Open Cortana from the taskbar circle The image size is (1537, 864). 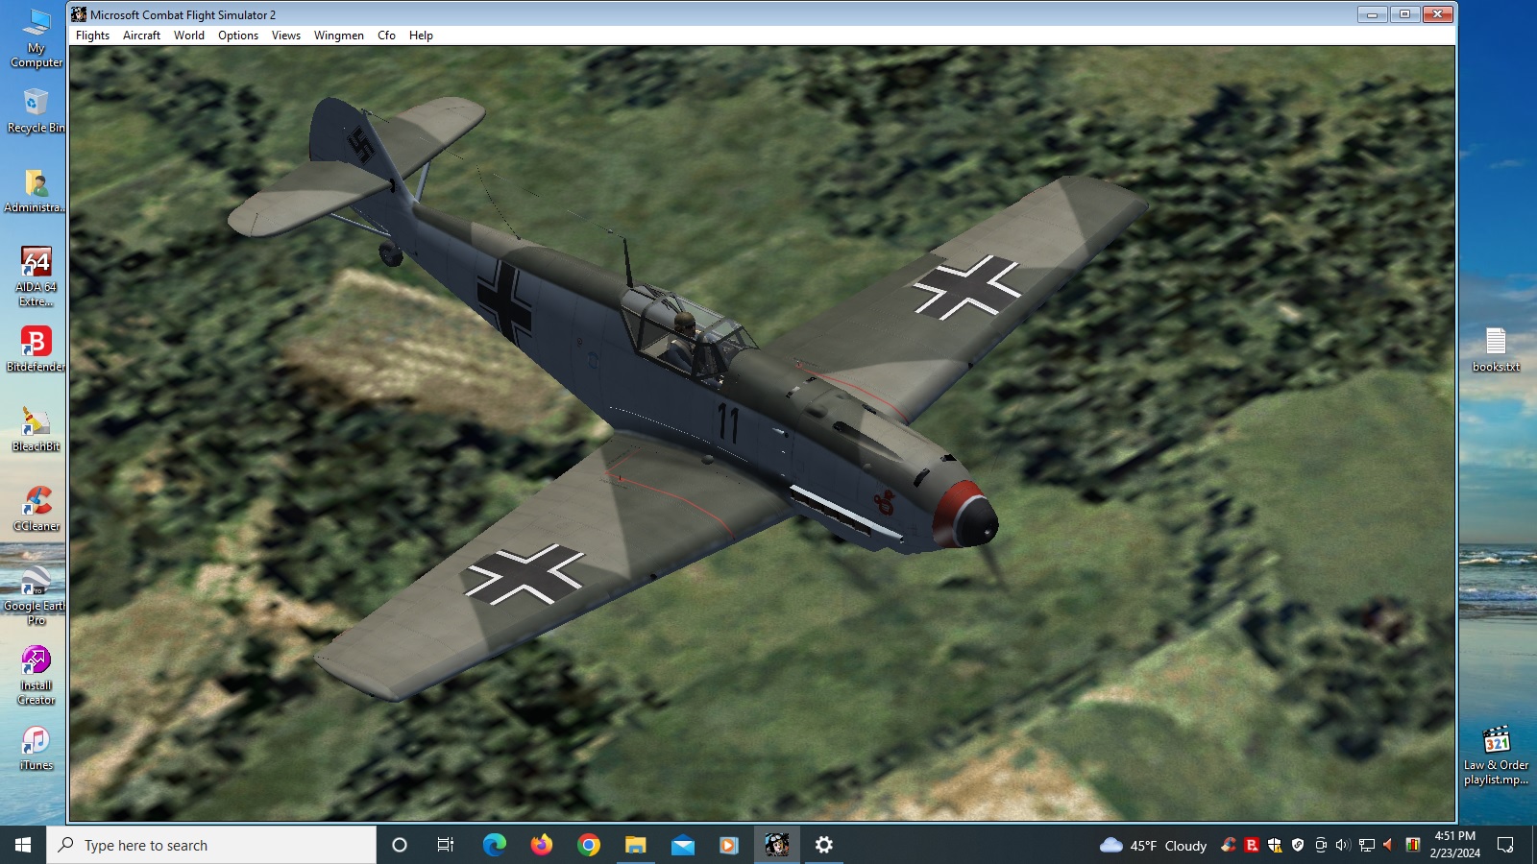pyautogui.click(x=400, y=845)
